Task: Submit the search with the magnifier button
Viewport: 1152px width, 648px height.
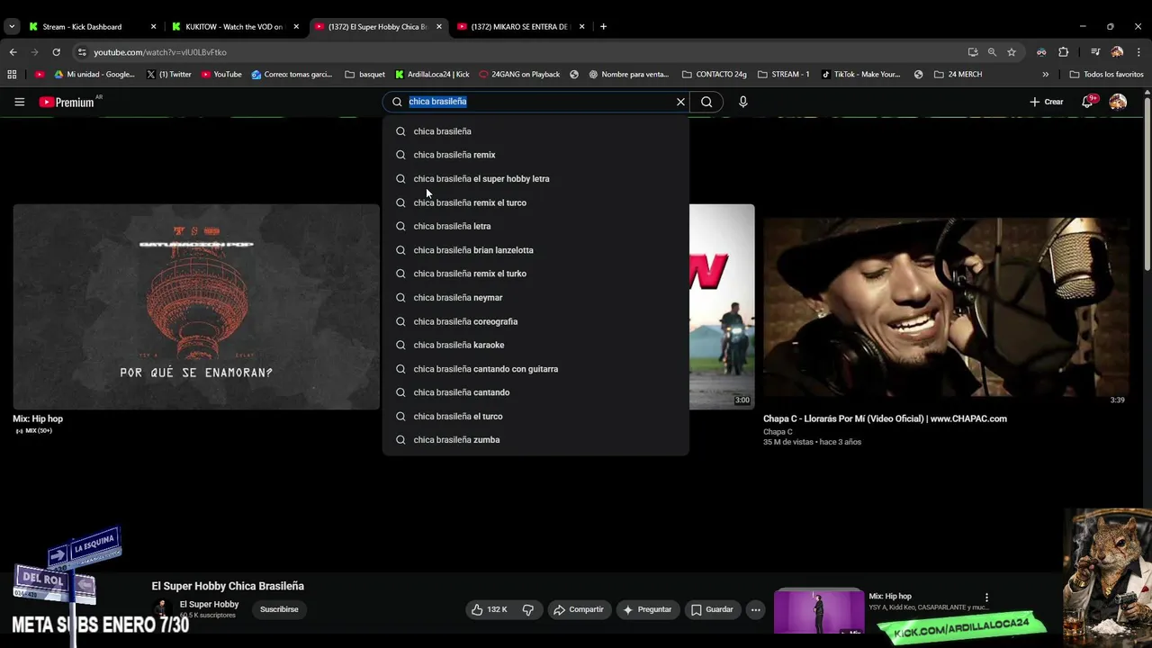Action: [x=706, y=102]
